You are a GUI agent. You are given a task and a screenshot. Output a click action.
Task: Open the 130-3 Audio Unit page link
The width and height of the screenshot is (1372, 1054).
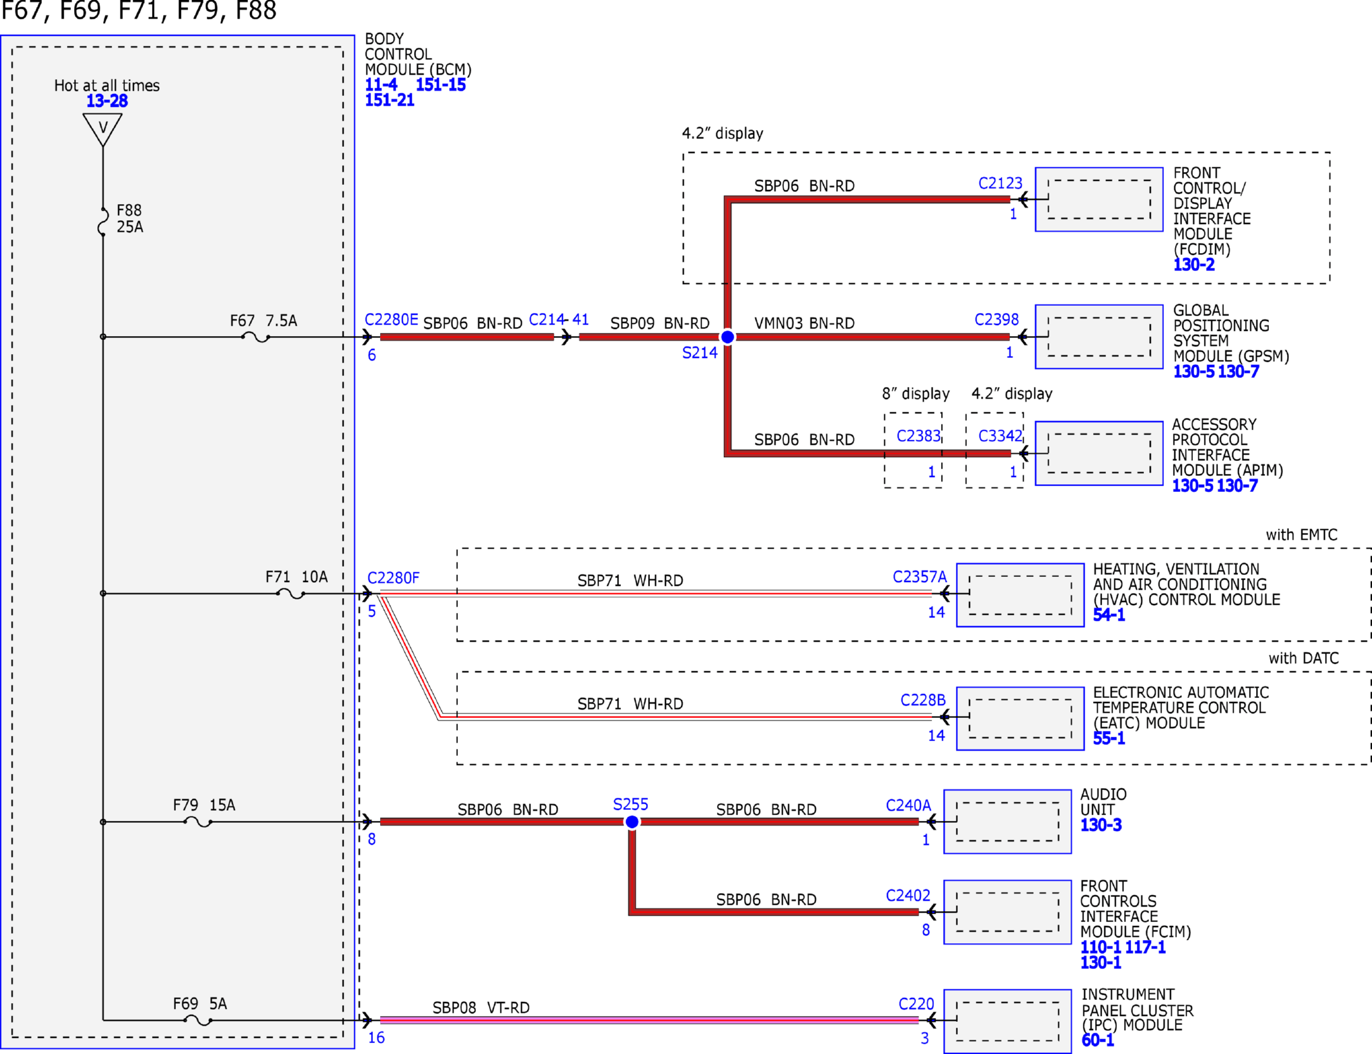1101,825
